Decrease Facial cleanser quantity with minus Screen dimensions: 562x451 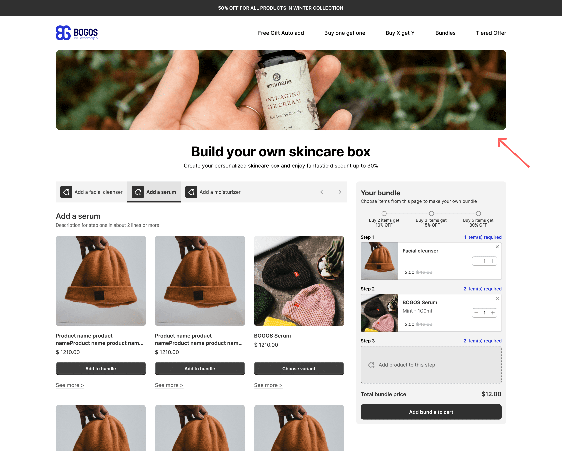pos(476,261)
